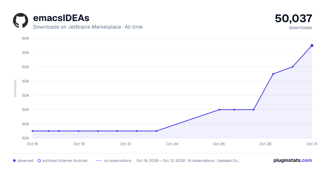Click the 50,037 download count

coord(294,18)
